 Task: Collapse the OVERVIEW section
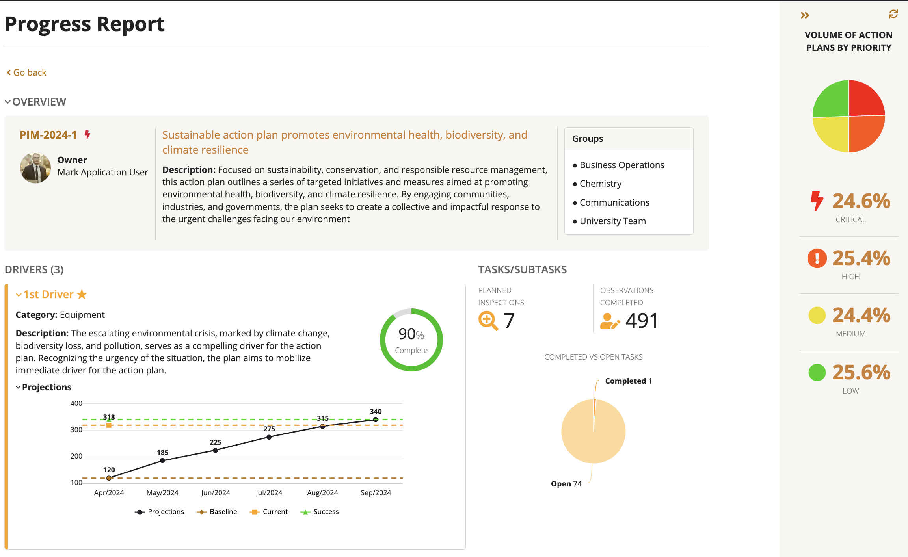click(x=35, y=102)
